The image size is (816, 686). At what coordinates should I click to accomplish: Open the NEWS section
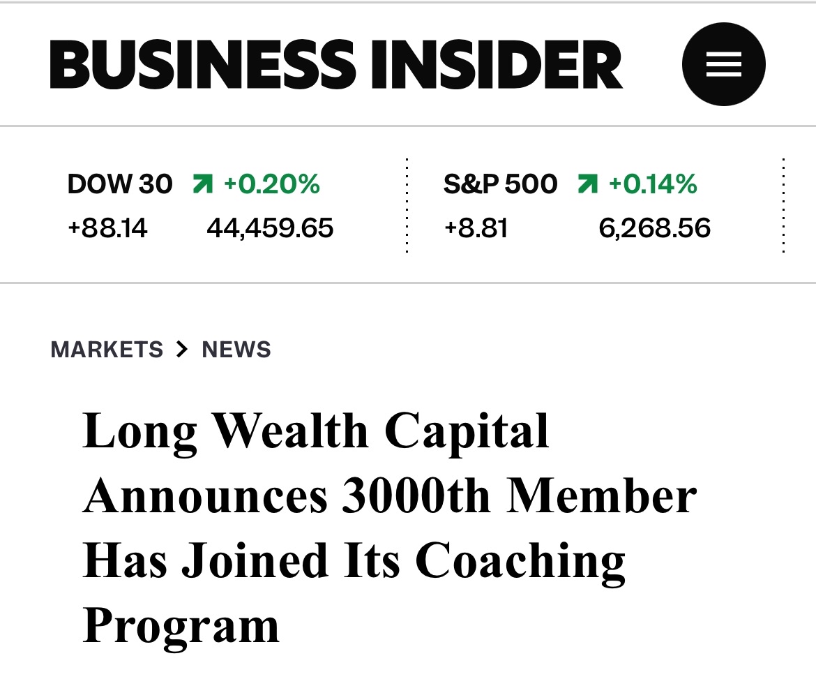236,349
